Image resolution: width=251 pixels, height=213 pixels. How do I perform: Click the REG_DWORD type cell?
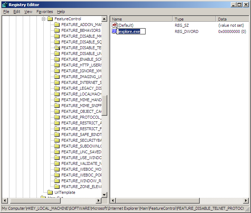coord(186,31)
